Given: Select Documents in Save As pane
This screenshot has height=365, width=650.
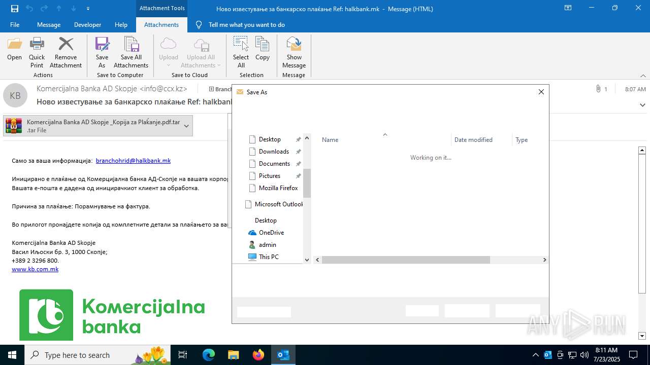Looking at the screenshot, I should pyautogui.click(x=274, y=164).
